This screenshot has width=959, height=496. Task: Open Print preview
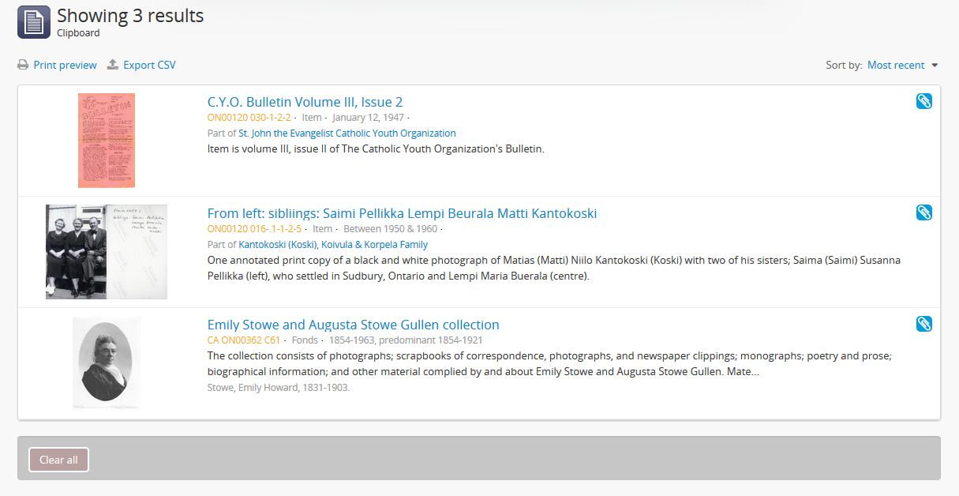65,65
